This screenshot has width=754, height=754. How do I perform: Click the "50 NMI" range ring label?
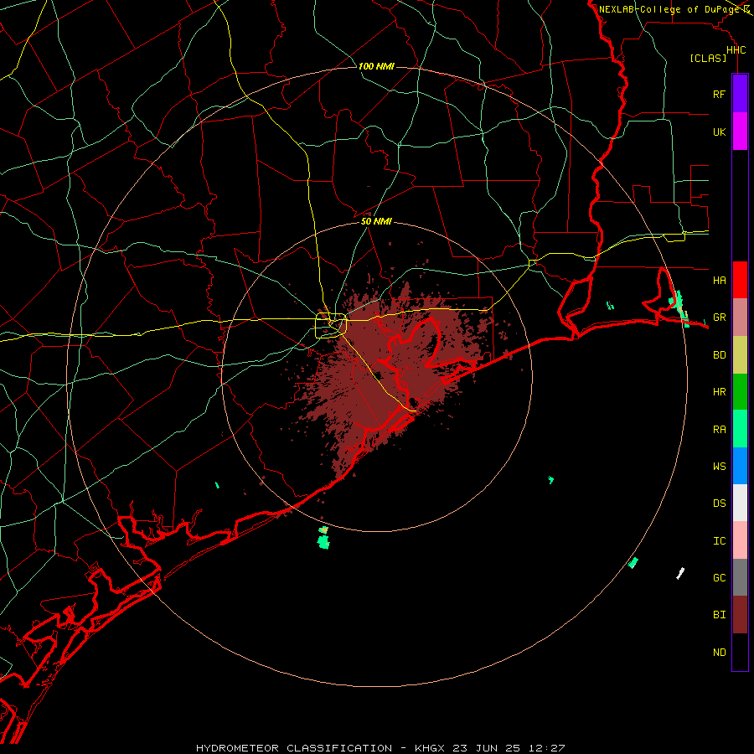(x=376, y=221)
